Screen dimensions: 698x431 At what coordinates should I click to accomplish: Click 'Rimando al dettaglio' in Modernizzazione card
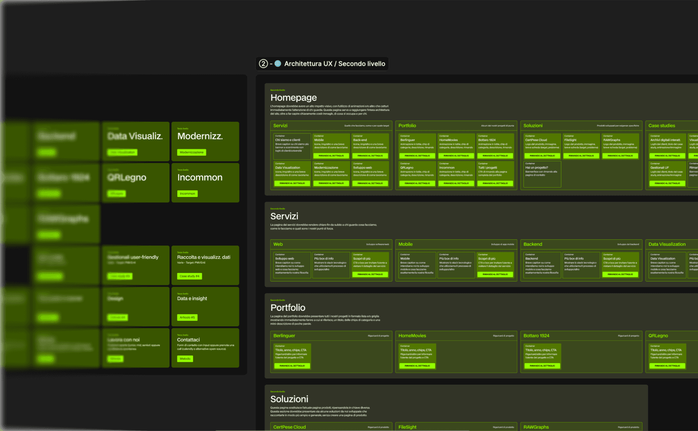tap(331, 183)
